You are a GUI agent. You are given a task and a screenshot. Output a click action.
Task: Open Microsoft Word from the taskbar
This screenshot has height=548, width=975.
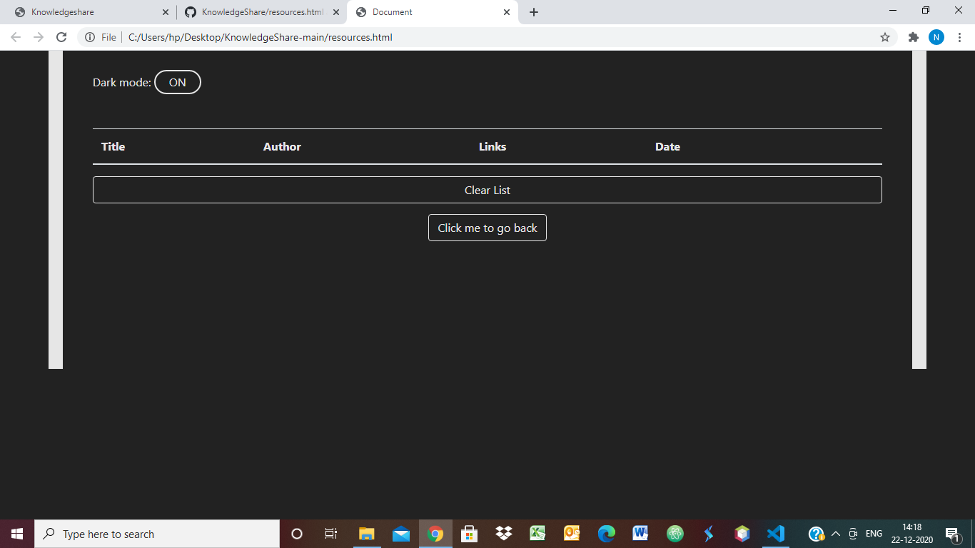coord(640,533)
